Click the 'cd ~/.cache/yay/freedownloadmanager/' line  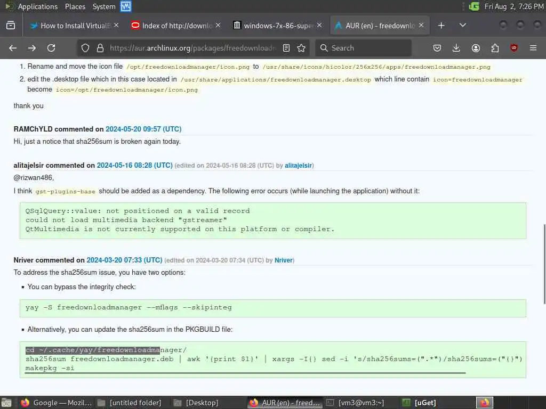[106, 350]
